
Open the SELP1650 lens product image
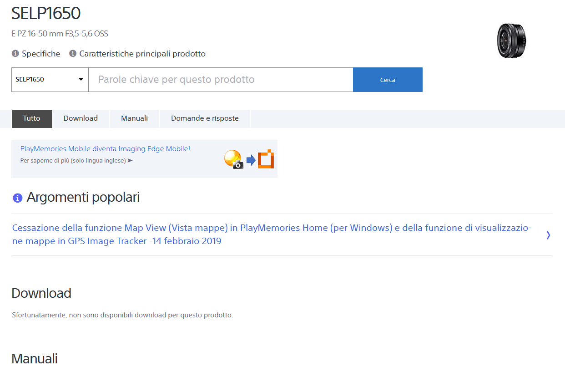tap(512, 41)
